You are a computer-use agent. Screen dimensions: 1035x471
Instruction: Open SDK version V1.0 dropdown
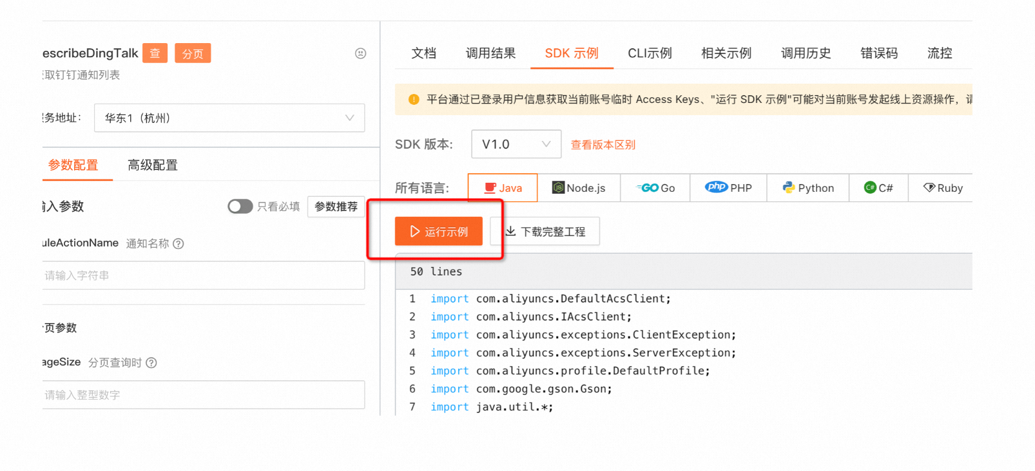pyautogui.click(x=516, y=144)
